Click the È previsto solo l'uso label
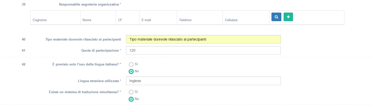372x105 pixels. (86, 64)
